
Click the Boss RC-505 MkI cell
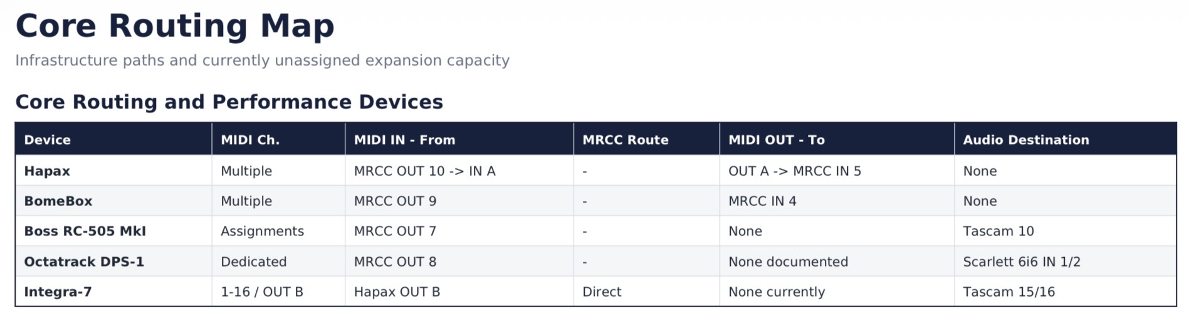(x=113, y=231)
